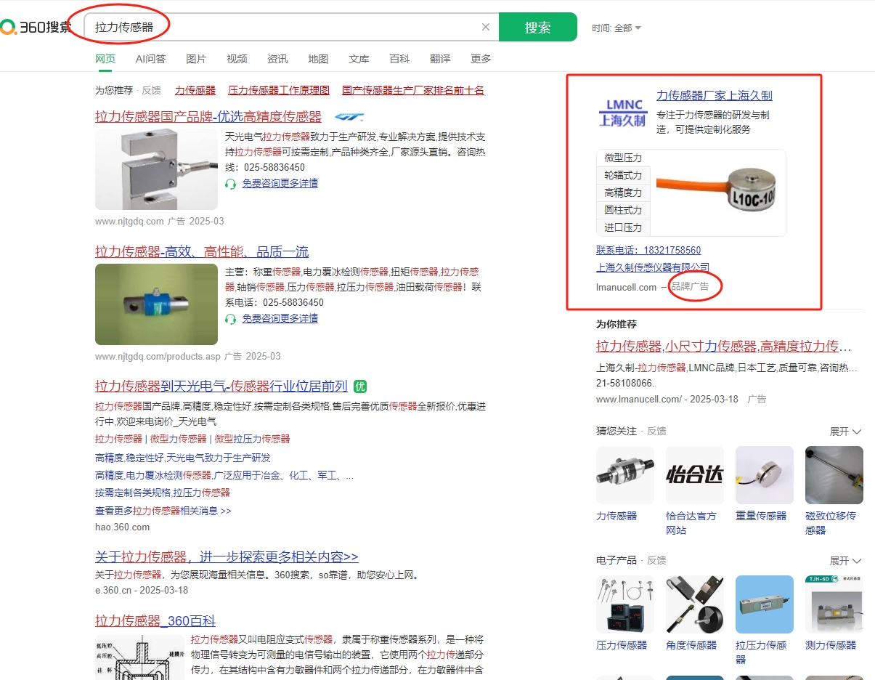Viewport: 875px width, 680px height.
Task: Open result 拉力传感器到天光电气-传感器行业位居前列
Action: click(x=221, y=386)
